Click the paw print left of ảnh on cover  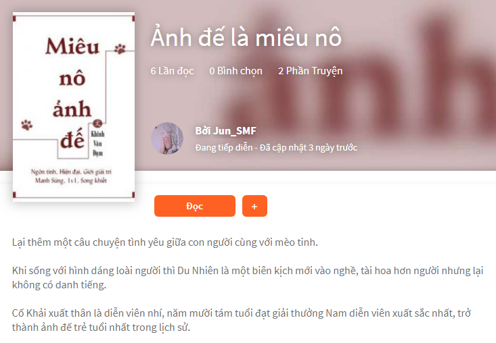[x=27, y=125]
